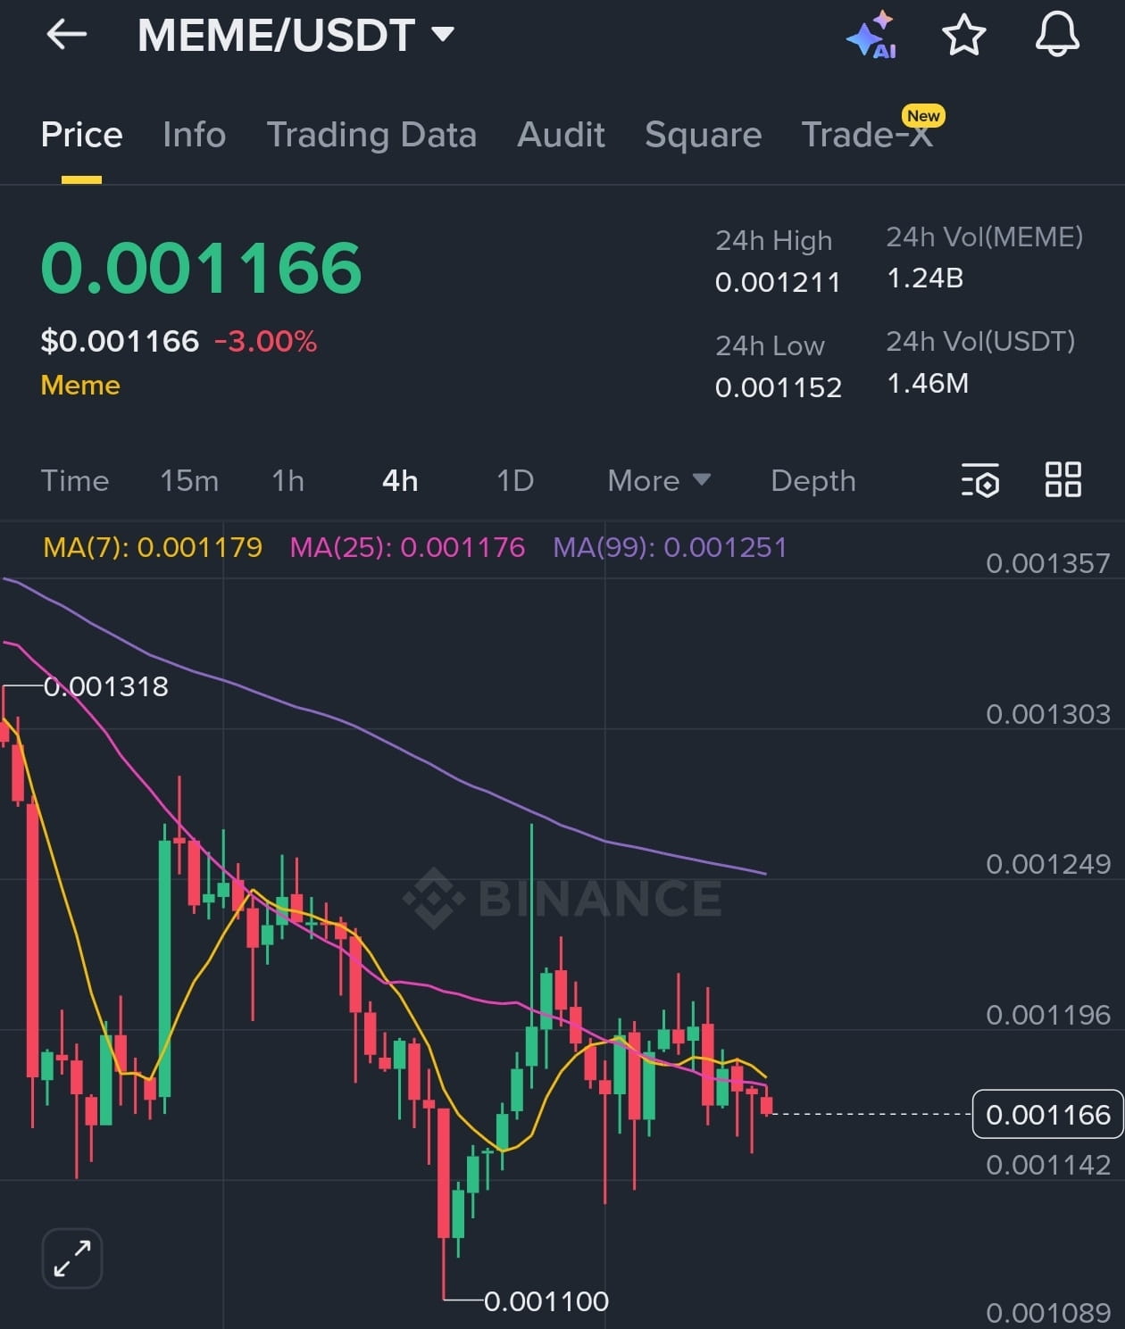Tap the MA(7) indicator value
This screenshot has width=1125, height=1329.
(x=153, y=547)
